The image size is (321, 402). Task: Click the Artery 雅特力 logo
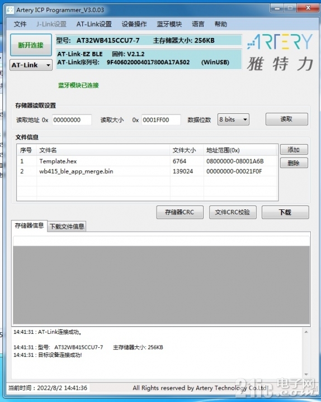280,52
